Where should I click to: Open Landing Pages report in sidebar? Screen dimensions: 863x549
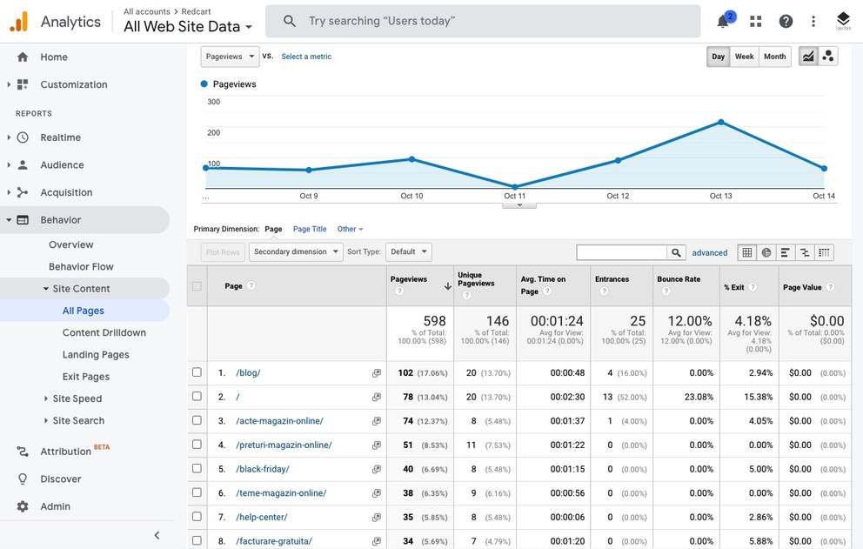tap(96, 355)
